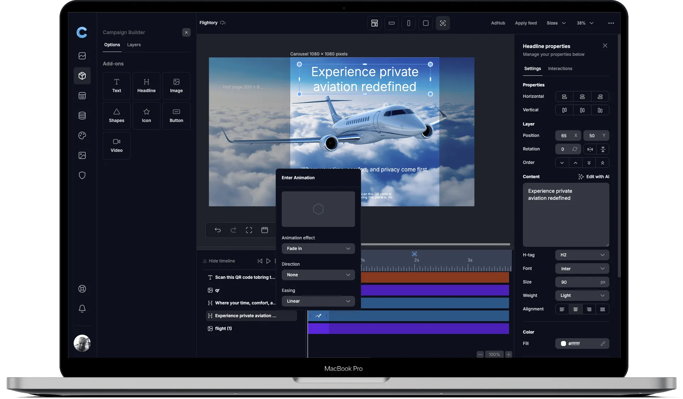Add a Text element from Add-ons
Viewport: 683px width, 399px height.
pos(116,86)
